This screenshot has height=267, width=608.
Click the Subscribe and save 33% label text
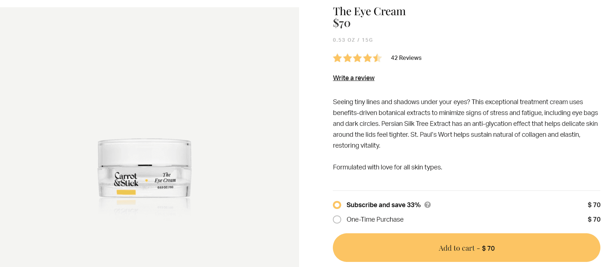point(383,205)
